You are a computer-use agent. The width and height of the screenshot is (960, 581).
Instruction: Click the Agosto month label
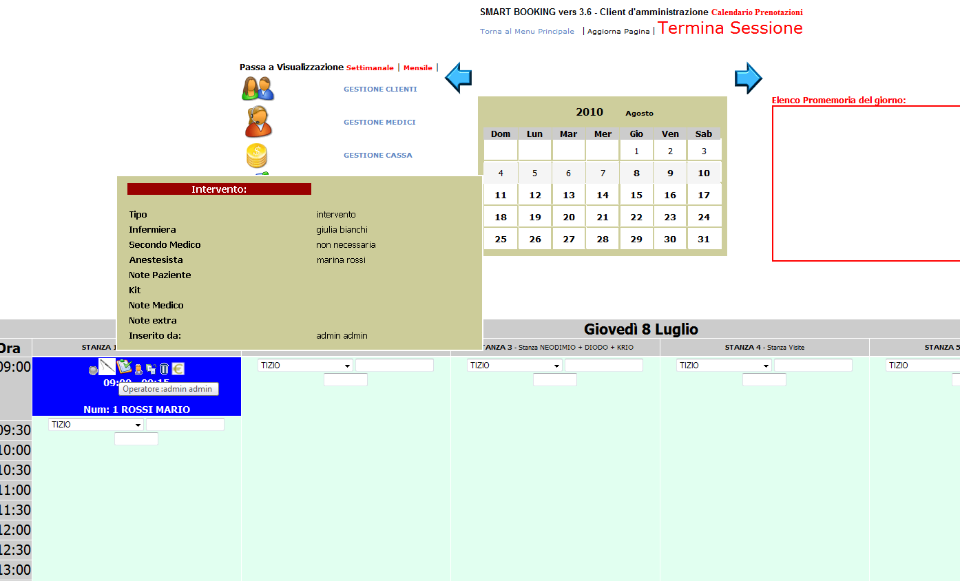tap(639, 114)
